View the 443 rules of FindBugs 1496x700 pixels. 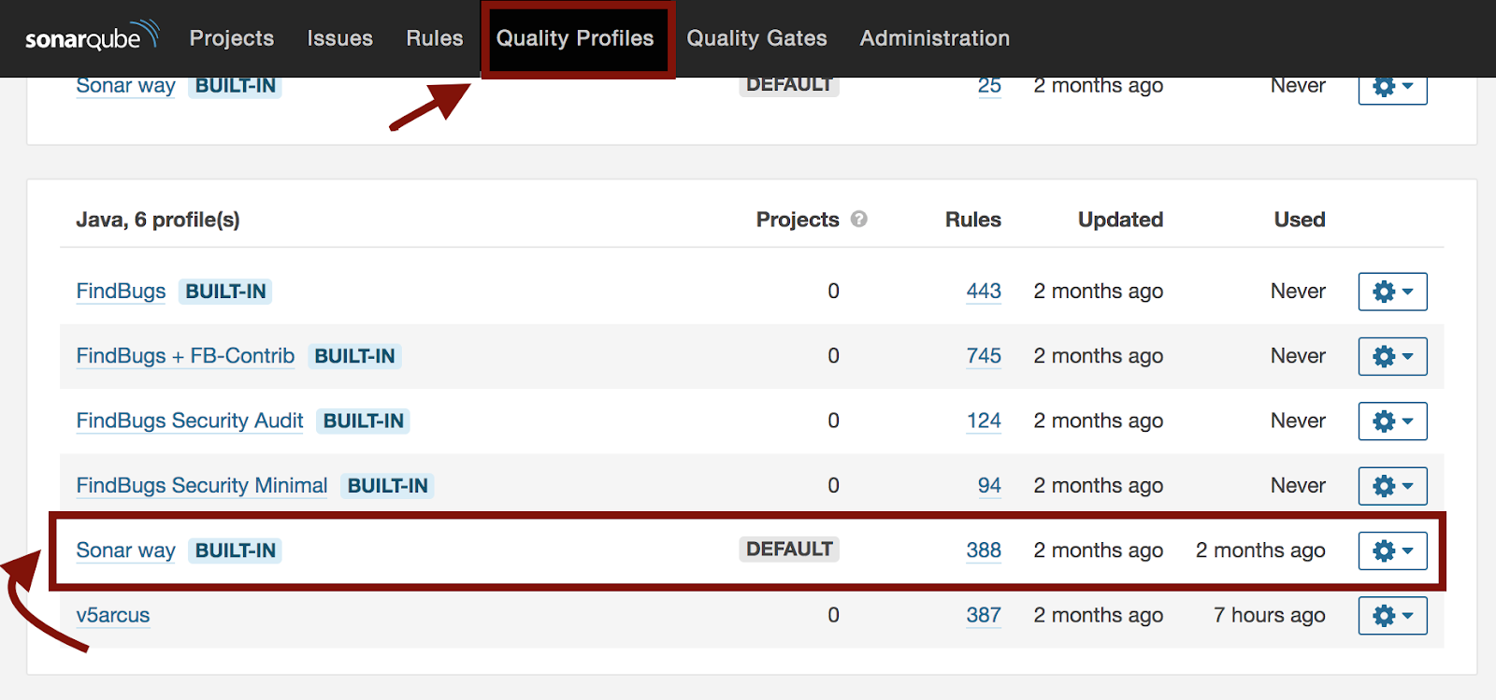(984, 291)
